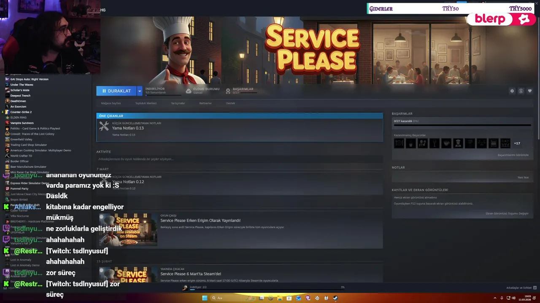This screenshot has width=540, height=303.
Task: Select ELDEN RING in the library list
Action: coord(18,117)
